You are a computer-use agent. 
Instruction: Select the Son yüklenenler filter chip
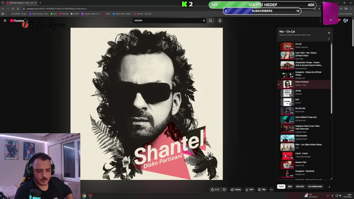tap(315, 187)
